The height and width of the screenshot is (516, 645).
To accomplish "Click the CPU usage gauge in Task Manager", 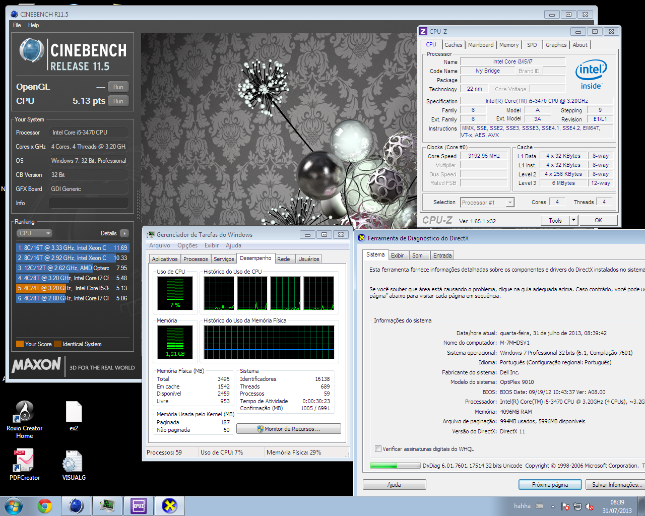I will pos(175,293).
